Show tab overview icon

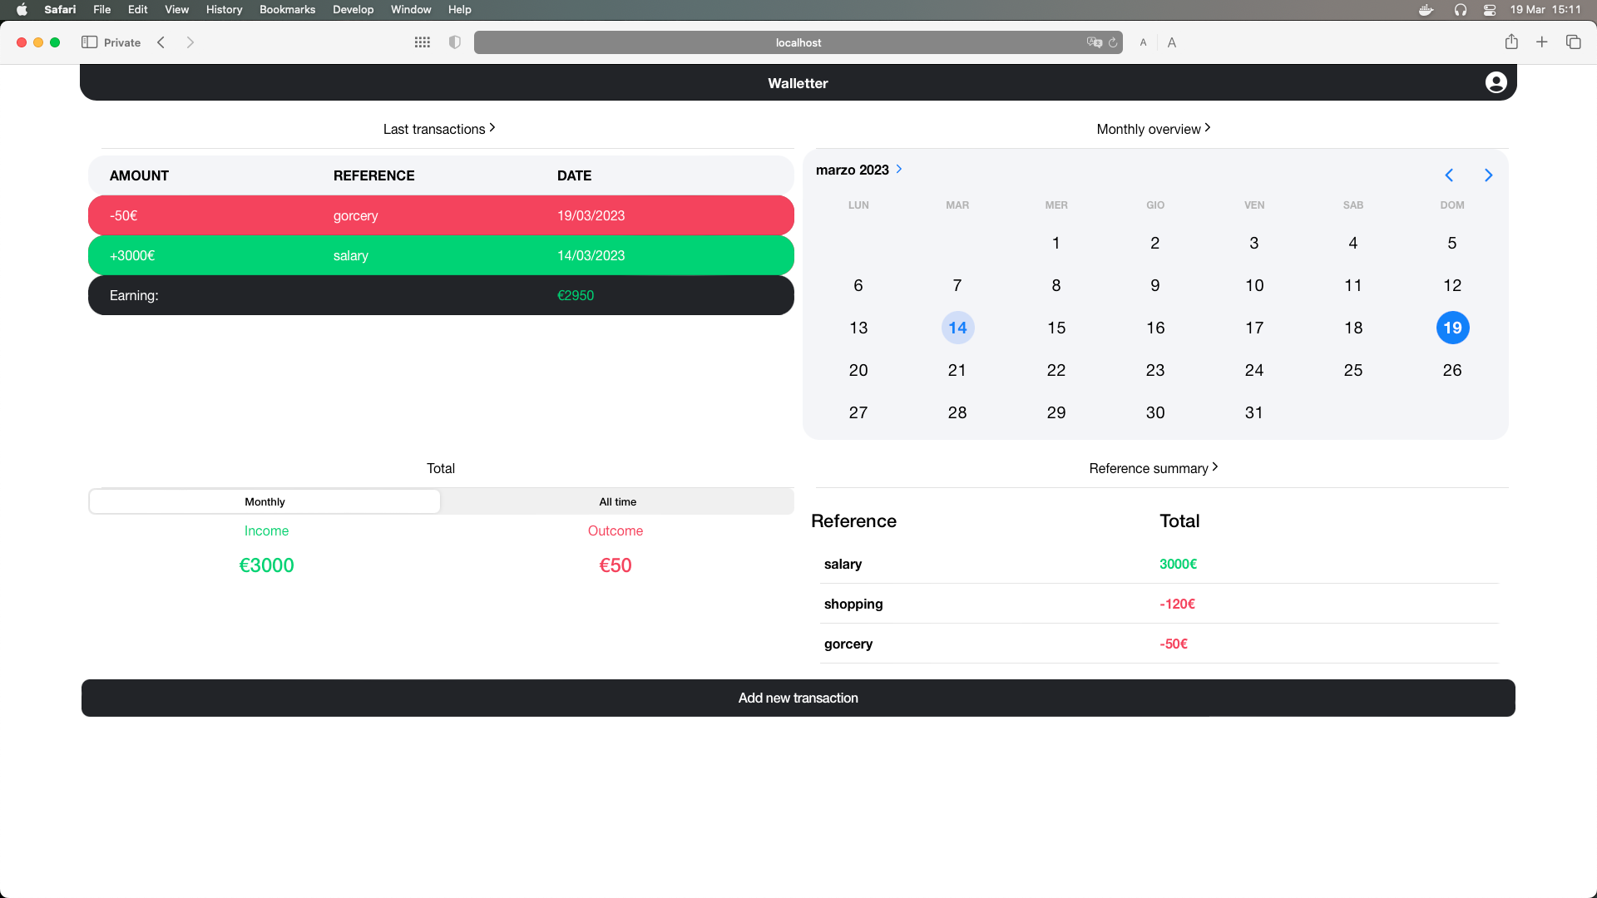click(1573, 42)
